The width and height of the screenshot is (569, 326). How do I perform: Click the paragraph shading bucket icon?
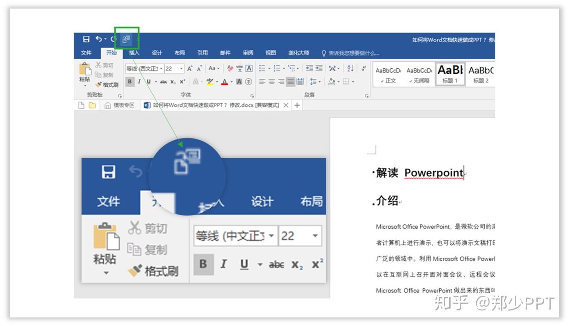(x=331, y=82)
